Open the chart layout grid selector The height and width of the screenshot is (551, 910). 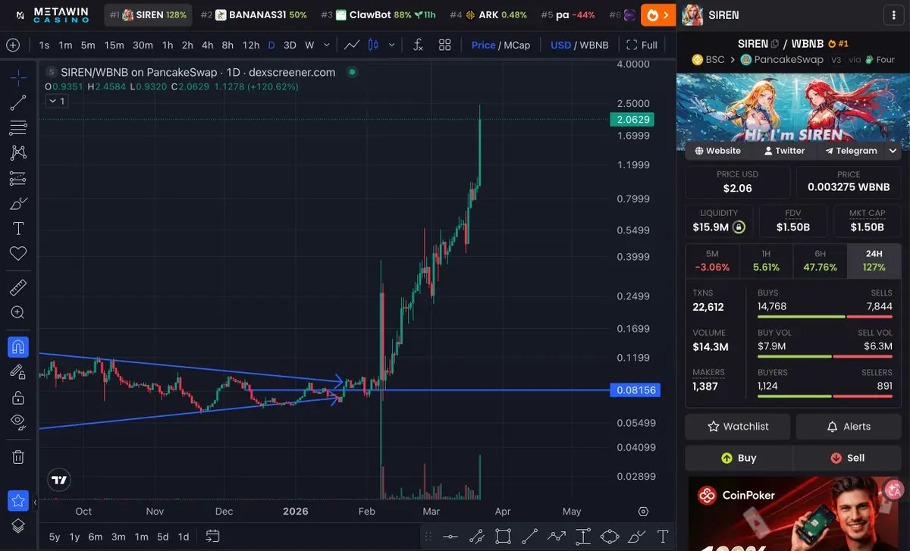click(445, 45)
